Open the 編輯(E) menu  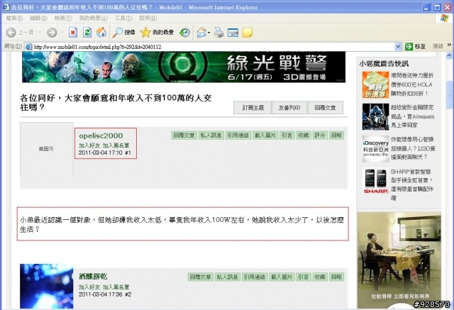tap(38, 18)
